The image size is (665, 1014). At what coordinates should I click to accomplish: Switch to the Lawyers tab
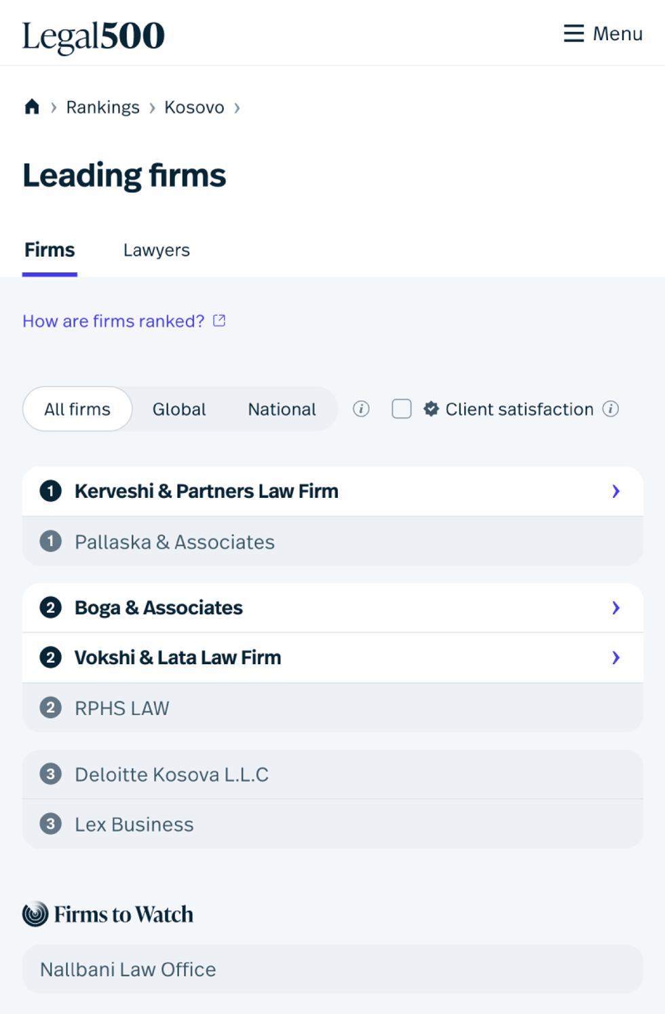[156, 250]
